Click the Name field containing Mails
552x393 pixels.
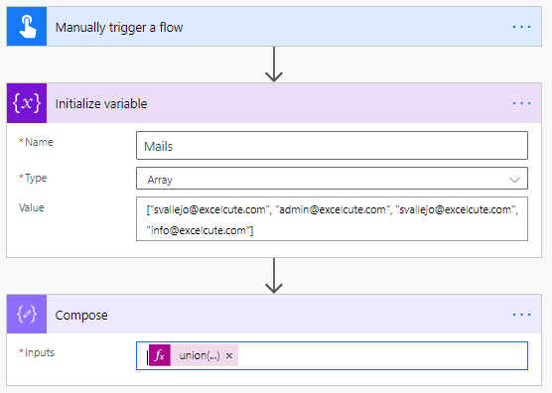pos(332,145)
